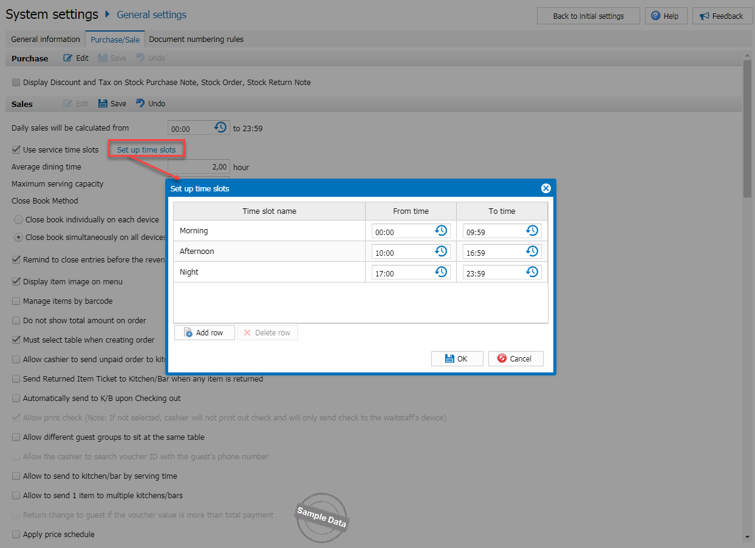
Task: Click the Set up time slots link
Action: click(x=146, y=149)
